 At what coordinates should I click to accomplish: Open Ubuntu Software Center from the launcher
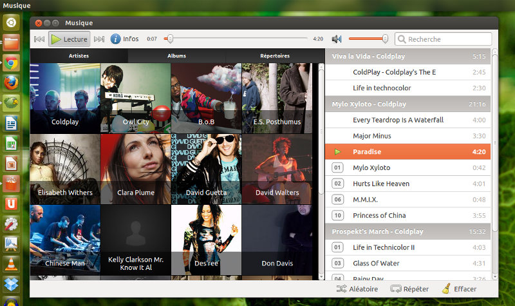pyautogui.click(x=11, y=184)
